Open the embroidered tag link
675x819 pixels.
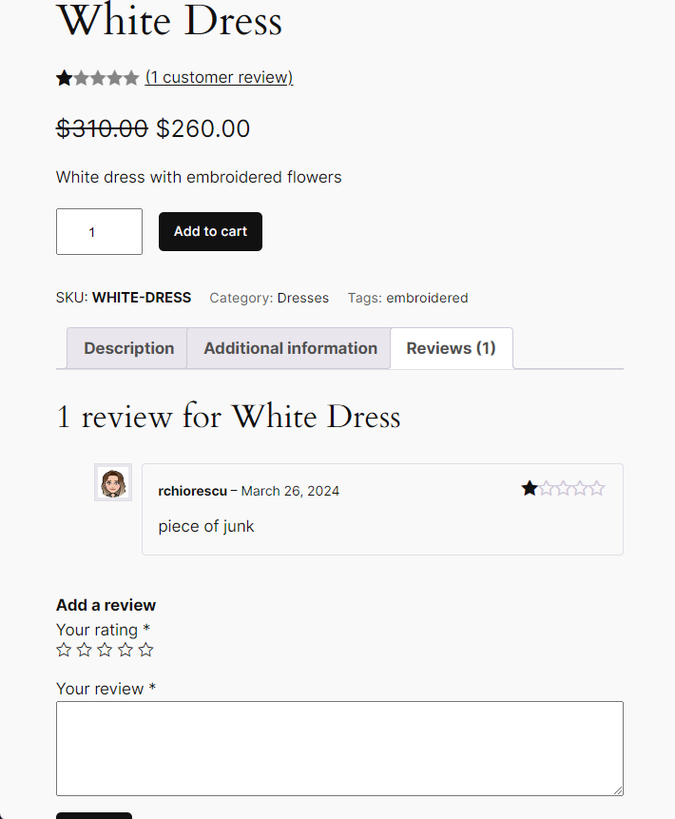pyautogui.click(x=427, y=298)
